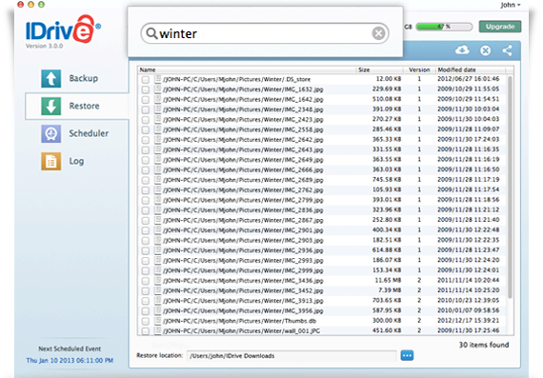The image size is (543, 378).
Task: Select the IMG_2867.jpg file row
Action: coord(322,220)
